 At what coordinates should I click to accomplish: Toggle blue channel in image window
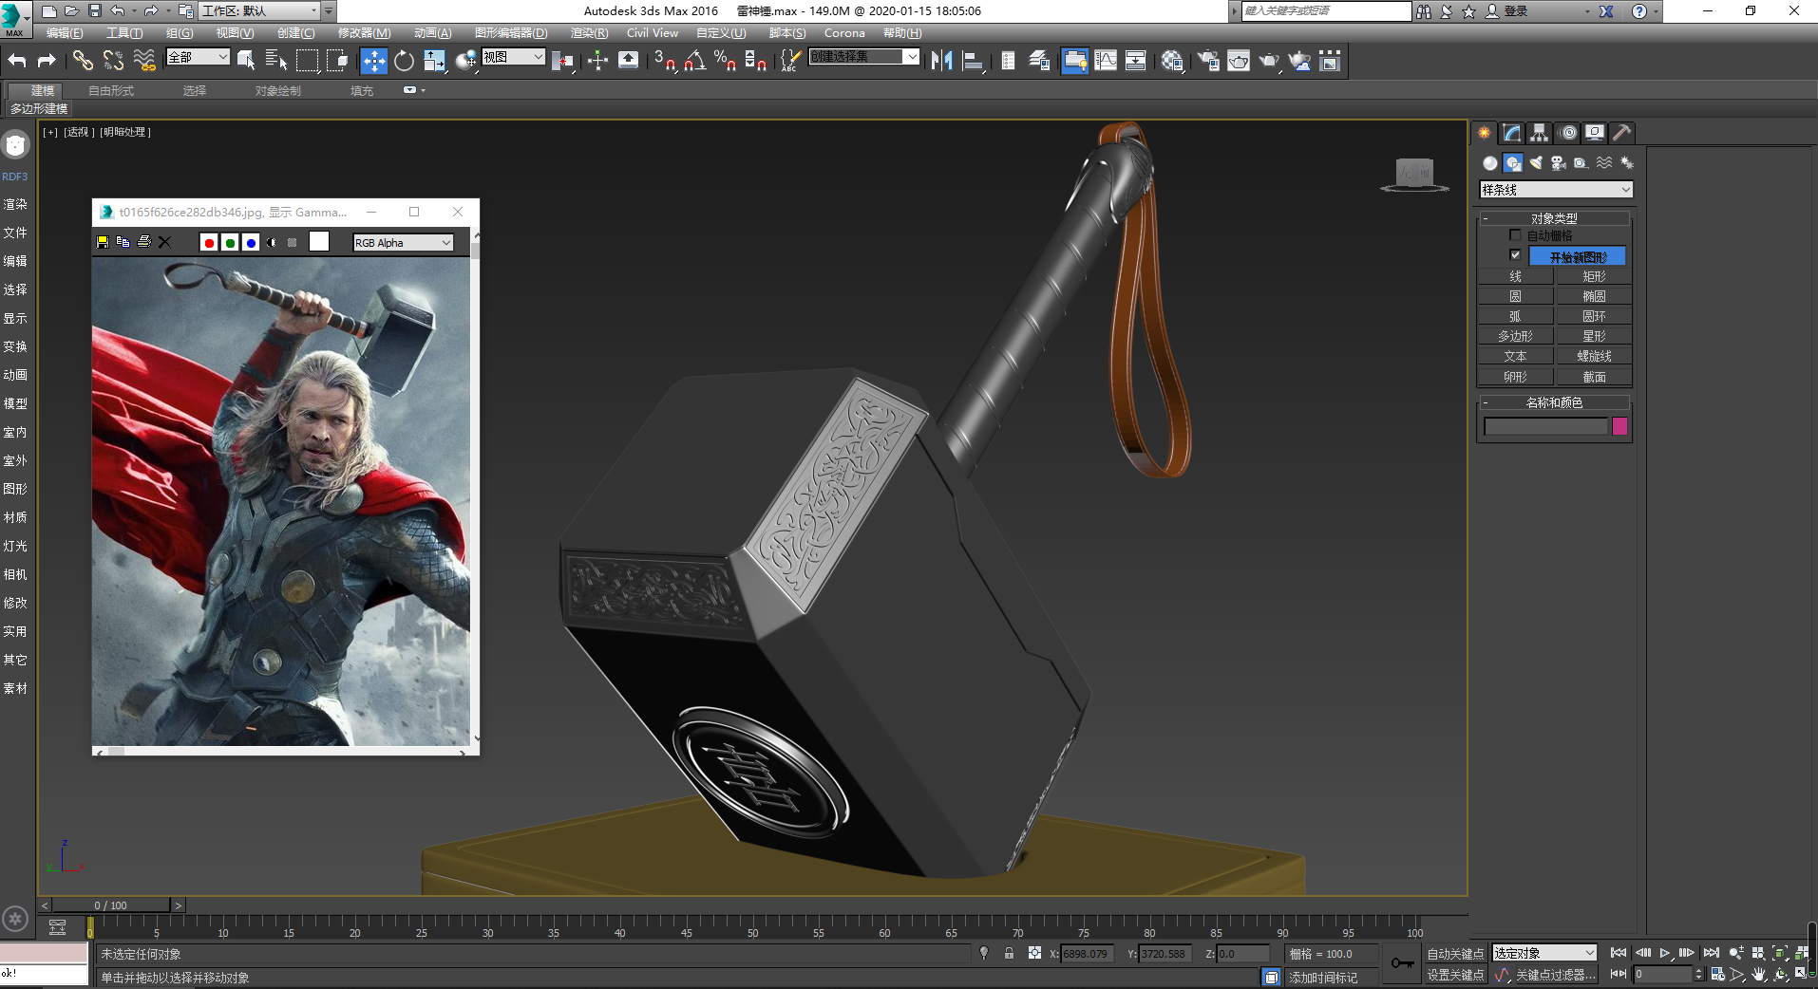(x=251, y=243)
